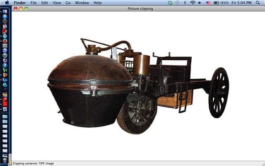Open iPhoto camera icon in Dock
Screen dimensions: 265x166
pos(5,95)
